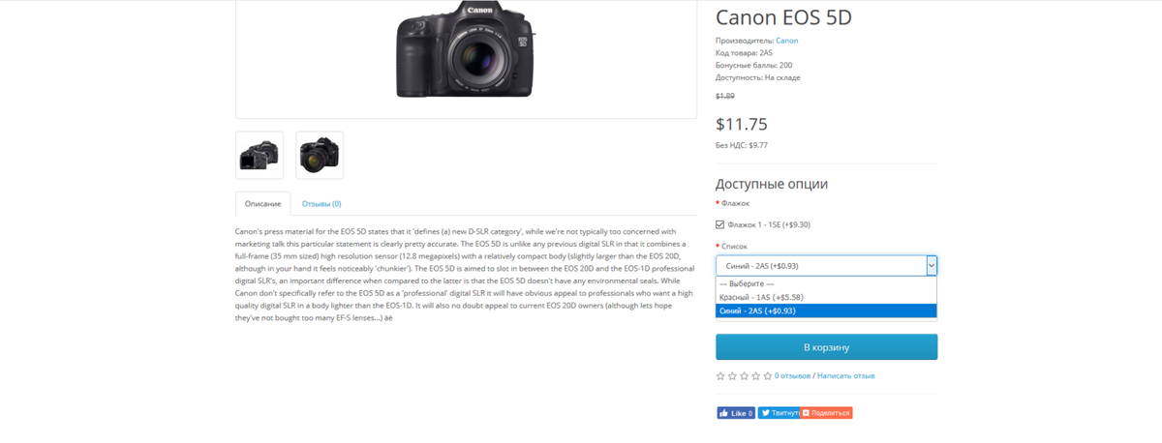Click the second rating star icon

pos(732,375)
